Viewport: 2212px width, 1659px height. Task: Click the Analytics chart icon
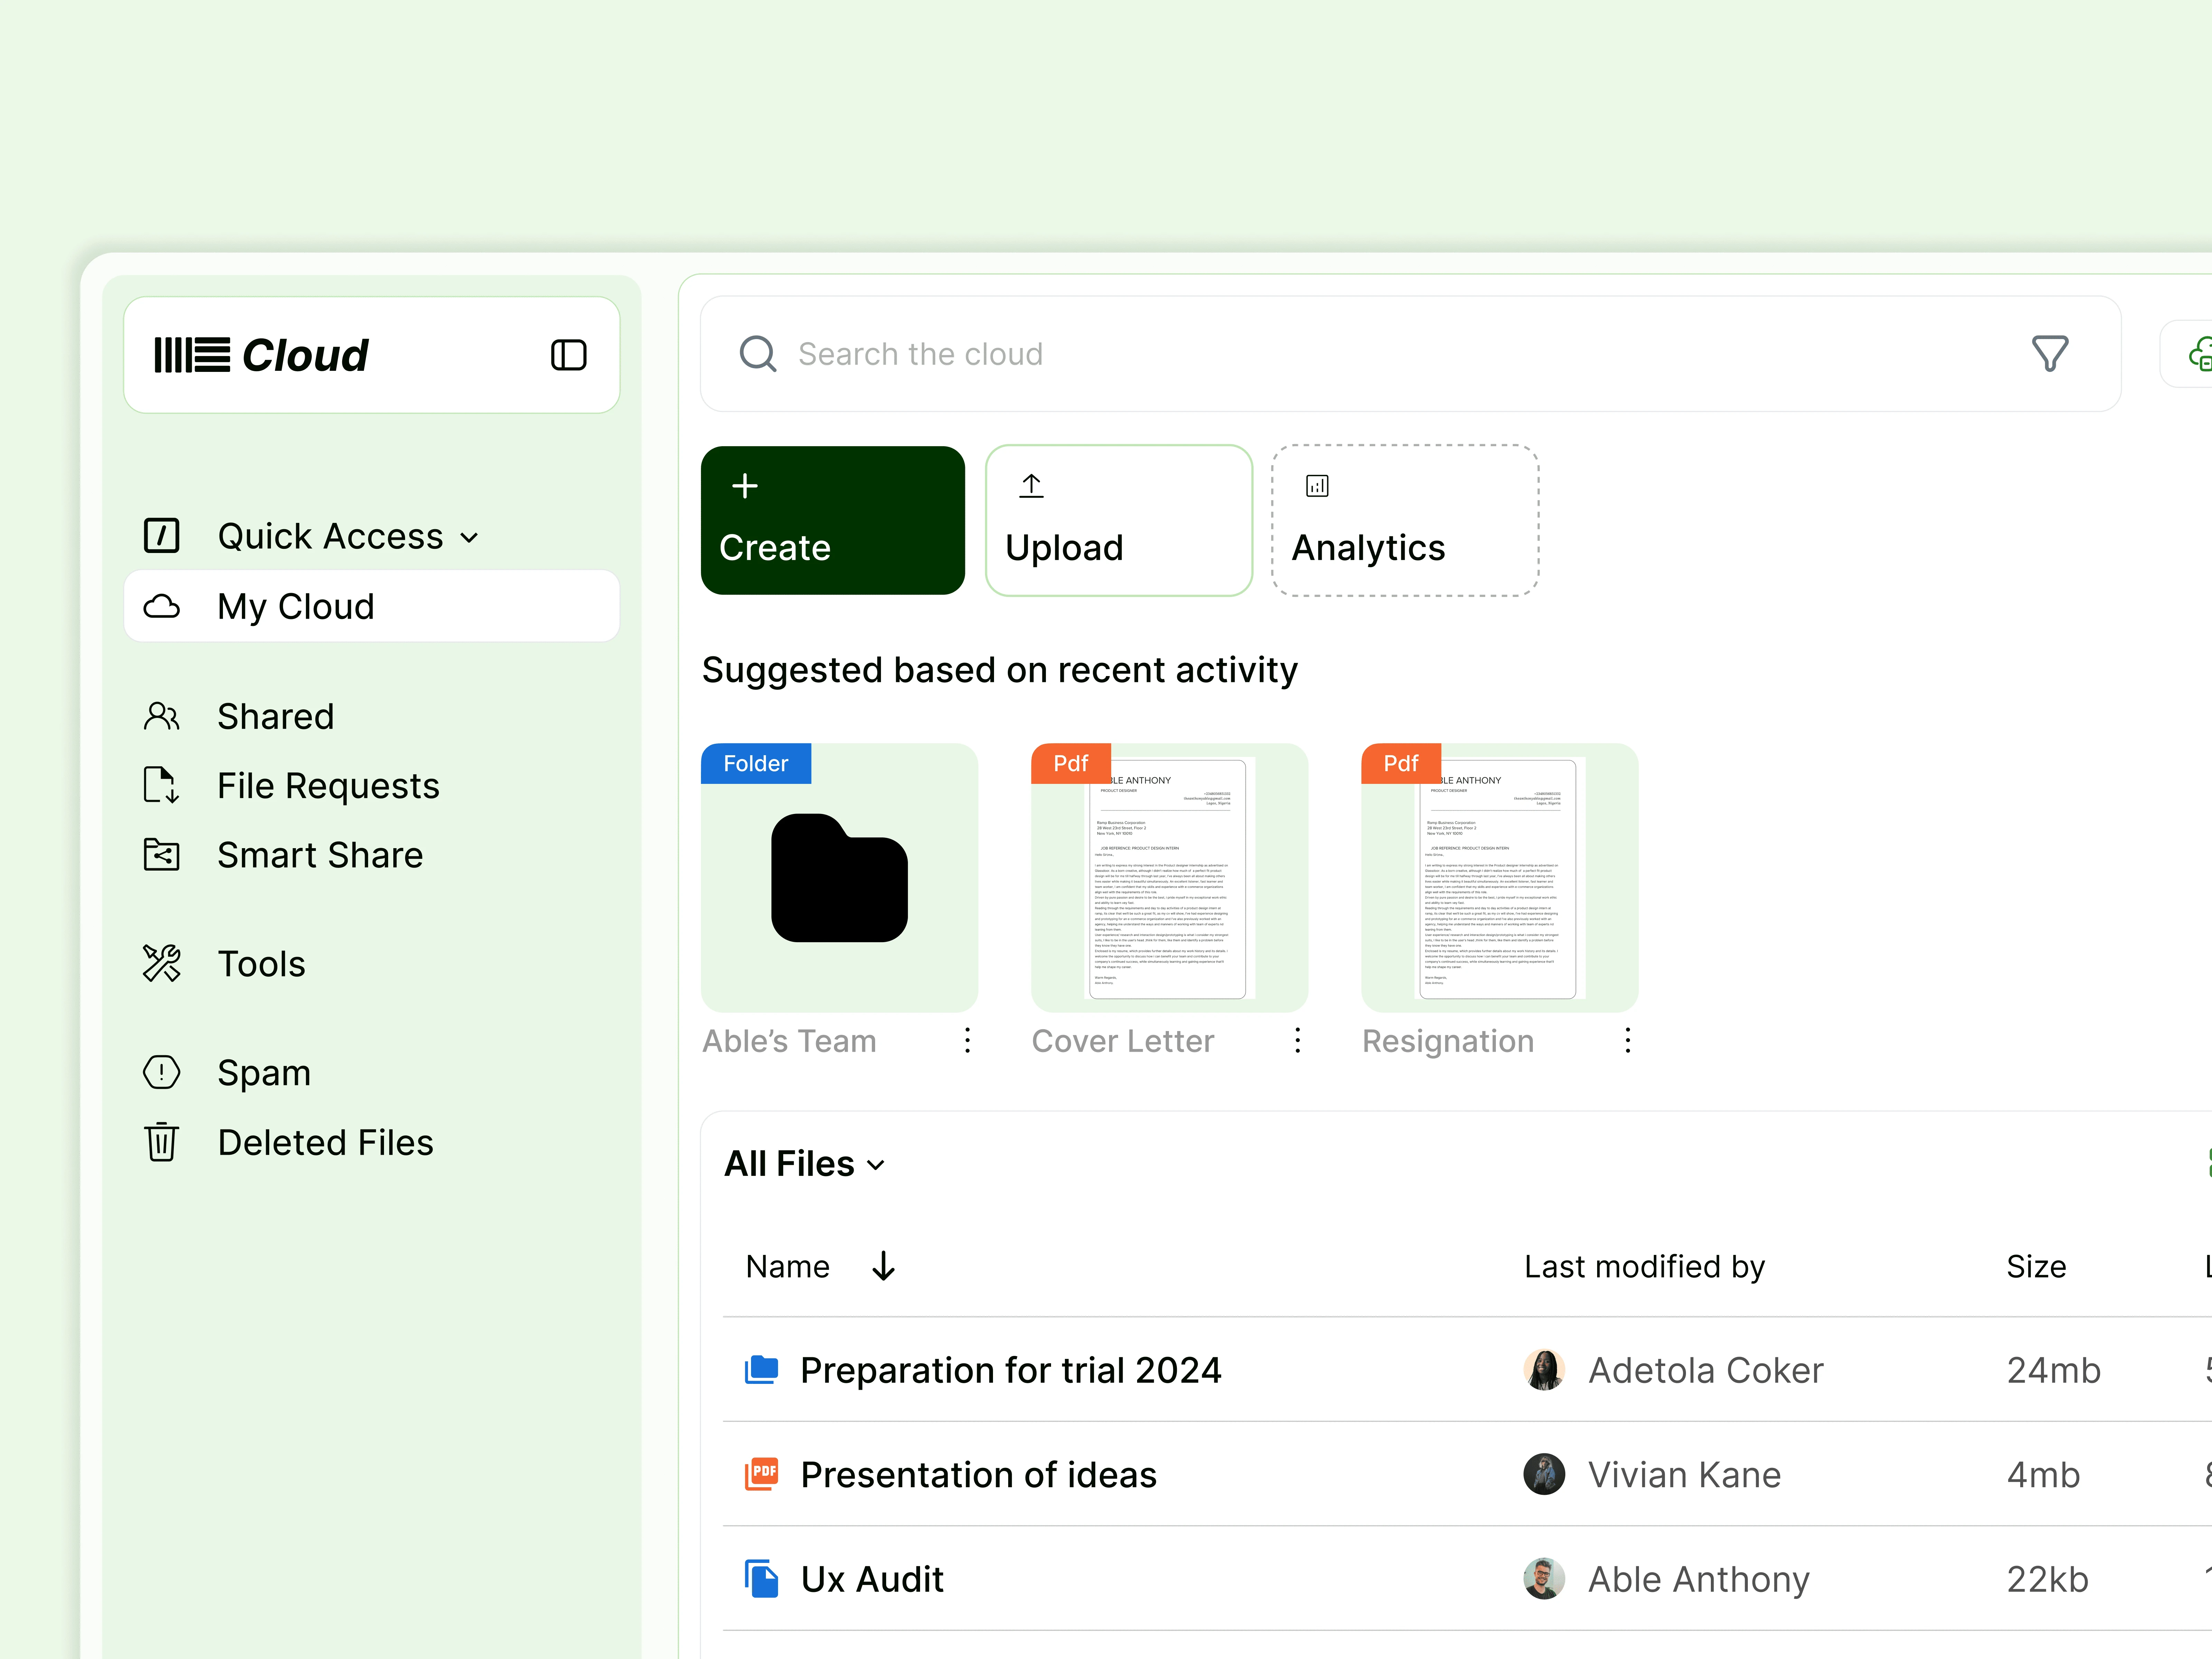click(x=1317, y=486)
